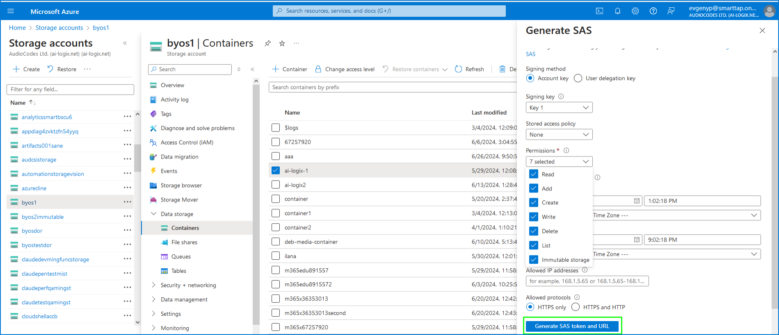The image size is (779, 335).
Task: Select Account key signing method
Action: pos(530,78)
